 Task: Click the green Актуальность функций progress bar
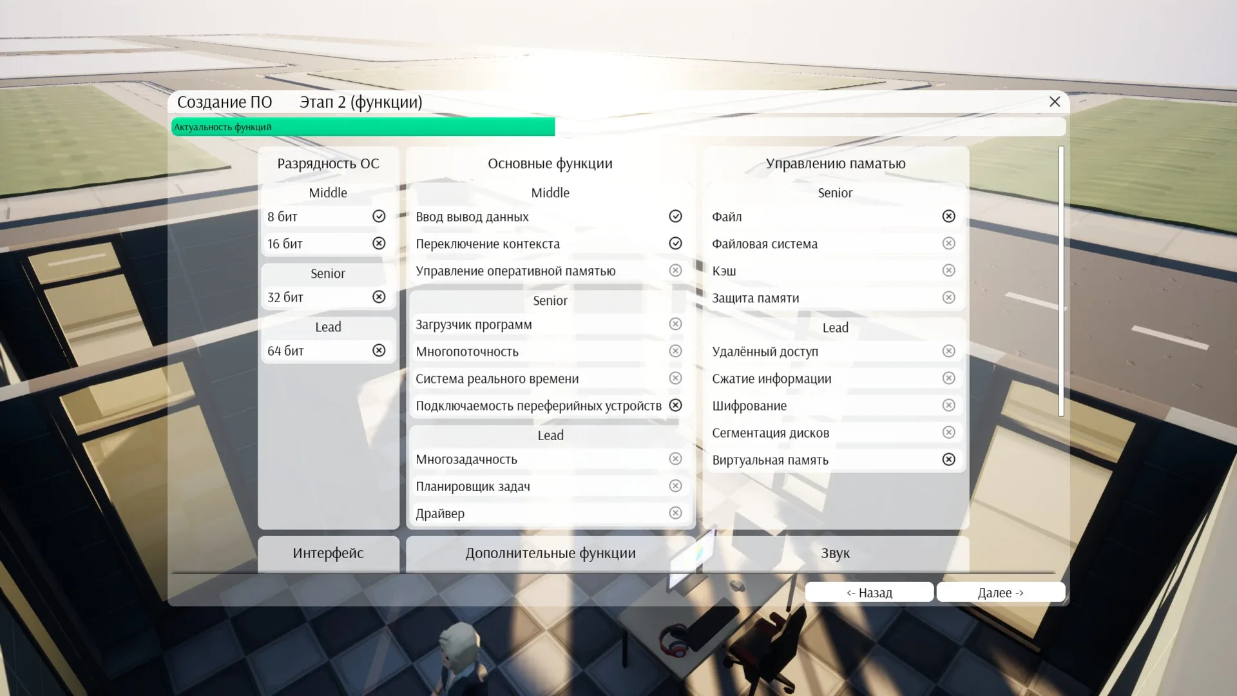click(363, 127)
